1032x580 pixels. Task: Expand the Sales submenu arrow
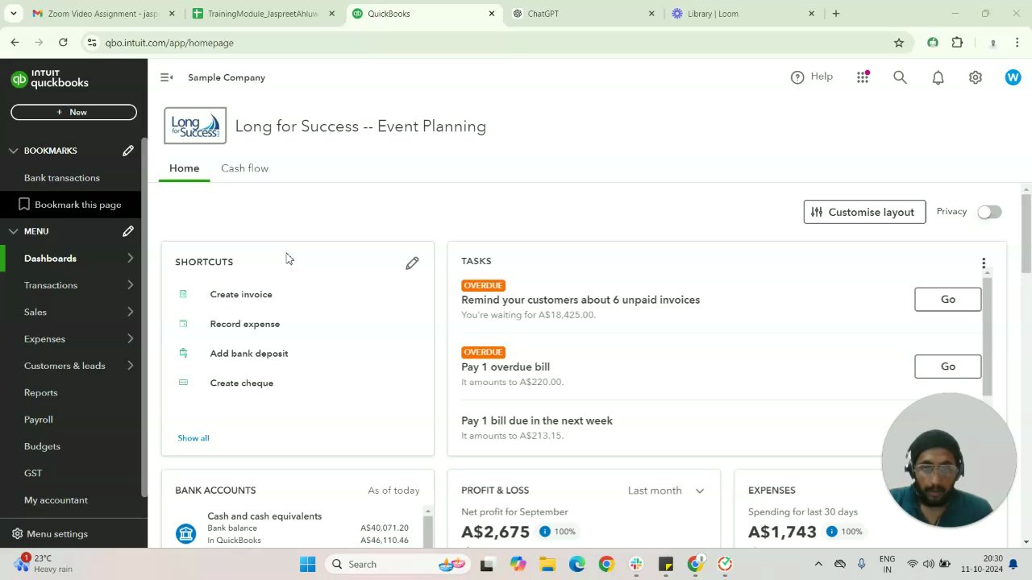tap(131, 312)
